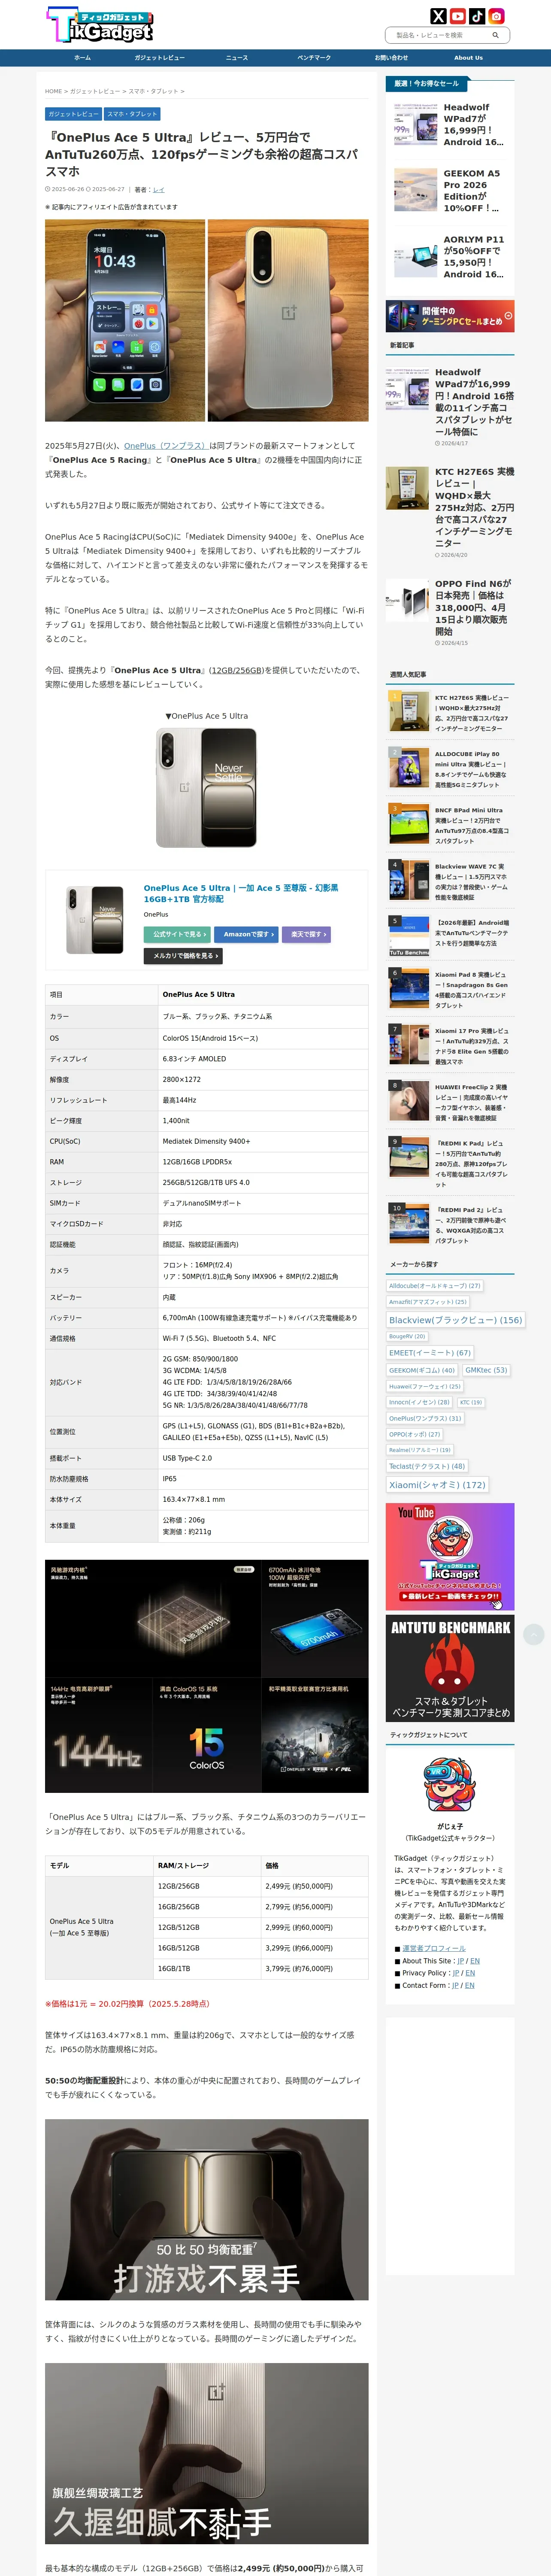Open the ニュース navigation menu
This screenshot has height=2576, width=551.
click(x=236, y=58)
